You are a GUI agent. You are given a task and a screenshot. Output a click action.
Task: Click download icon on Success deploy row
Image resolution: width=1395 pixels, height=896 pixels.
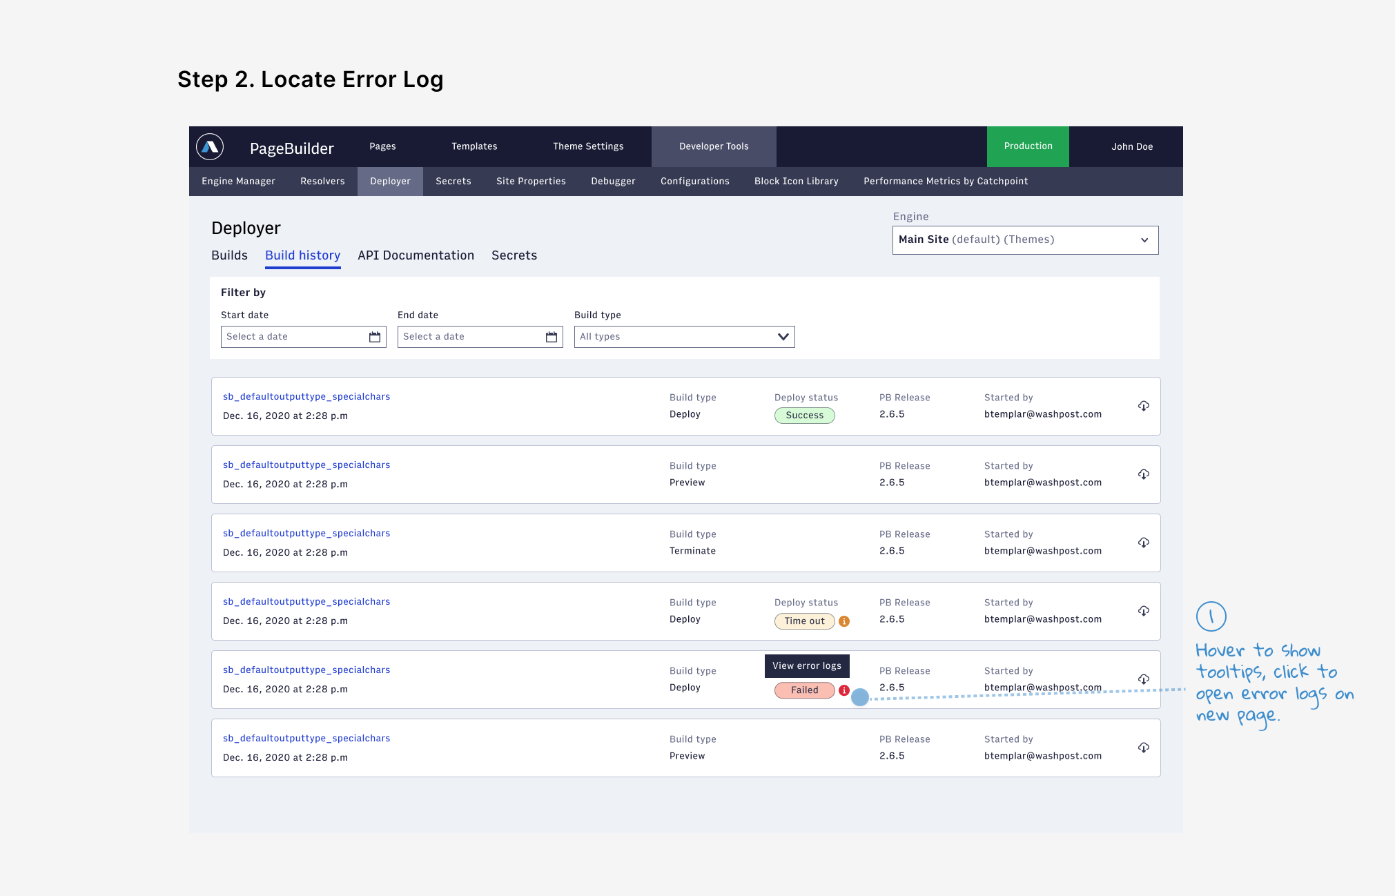tap(1143, 406)
